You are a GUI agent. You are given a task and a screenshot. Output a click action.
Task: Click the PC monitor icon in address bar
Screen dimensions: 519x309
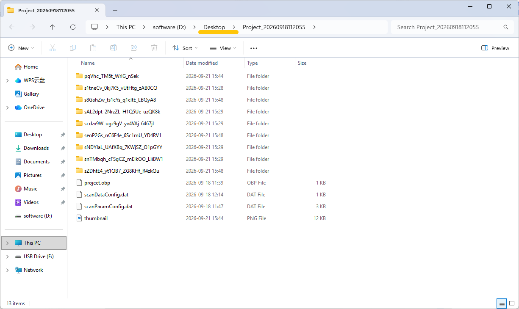click(x=94, y=27)
